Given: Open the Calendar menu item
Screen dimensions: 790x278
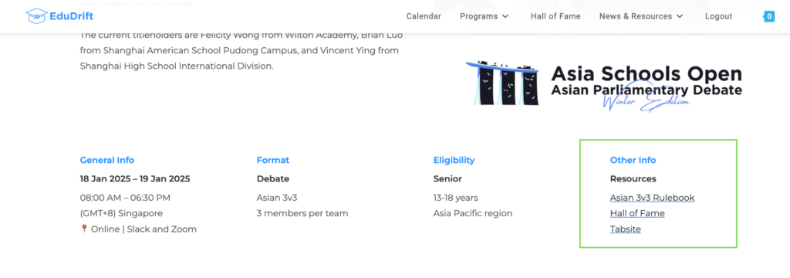Looking at the screenshot, I should click(x=424, y=17).
